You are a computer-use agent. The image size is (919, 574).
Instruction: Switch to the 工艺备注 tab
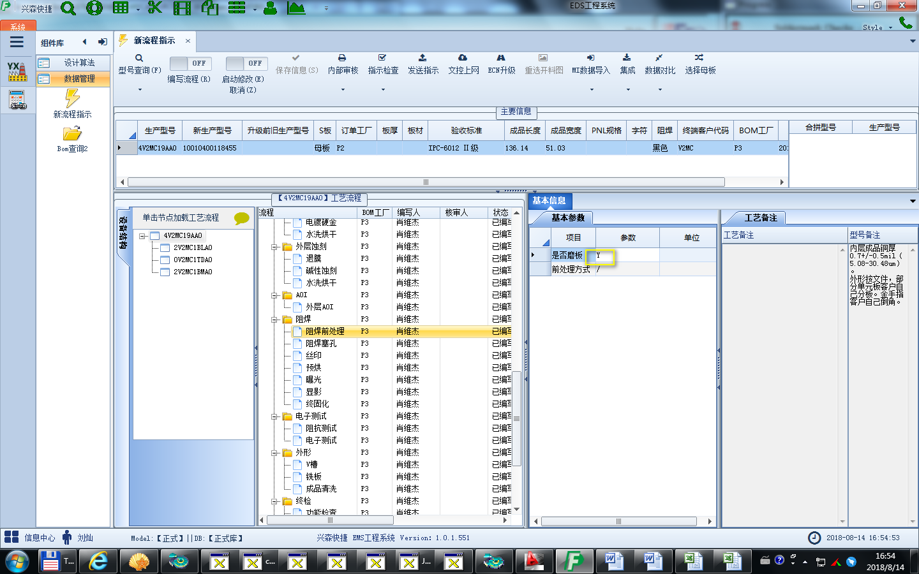click(x=761, y=217)
